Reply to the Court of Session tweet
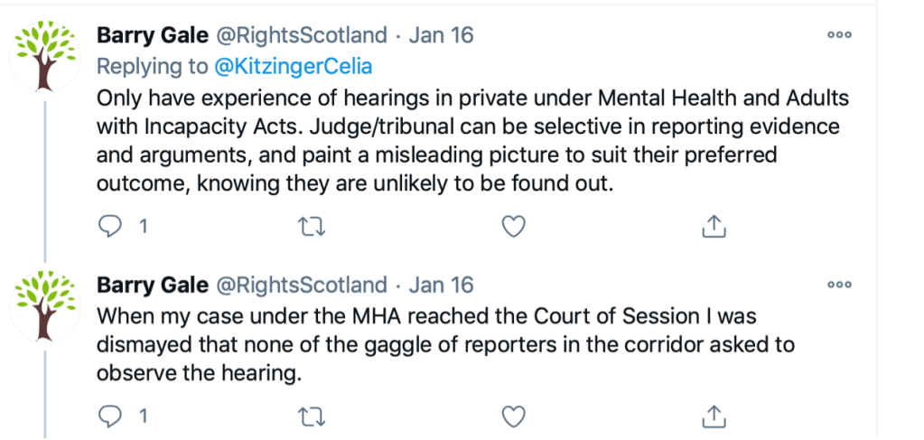Image resolution: width=924 pixels, height=440 pixels. coord(108,416)
